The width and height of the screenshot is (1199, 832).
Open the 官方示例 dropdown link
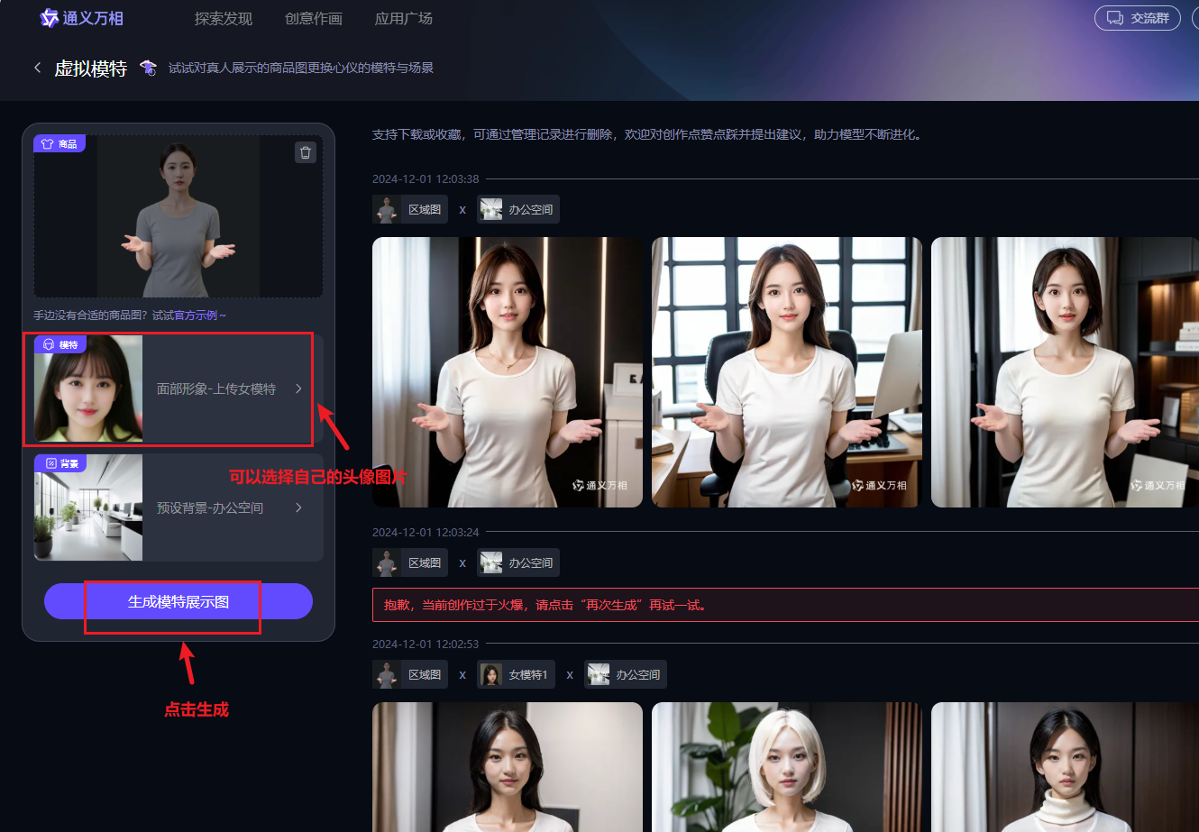(x=189, y=315)
